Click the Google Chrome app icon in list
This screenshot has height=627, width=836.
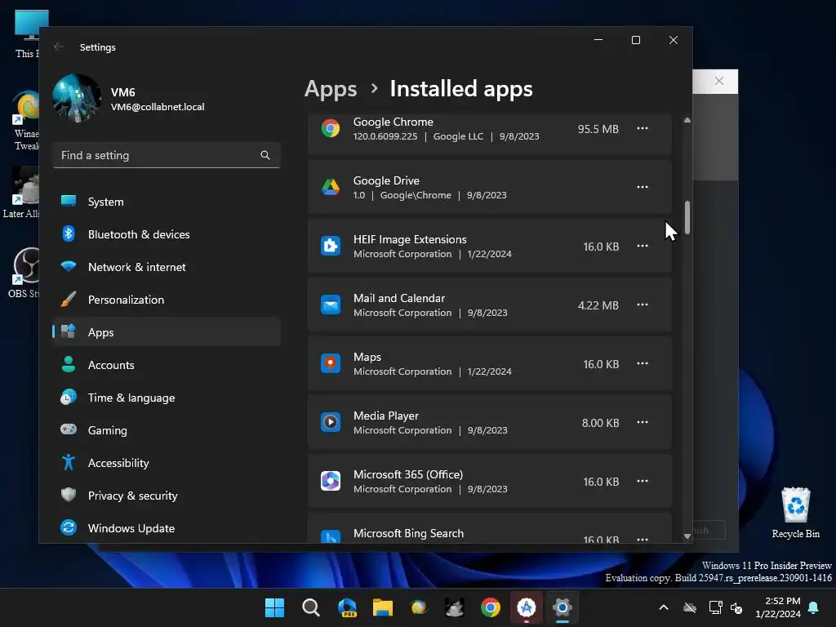point(331,128)
